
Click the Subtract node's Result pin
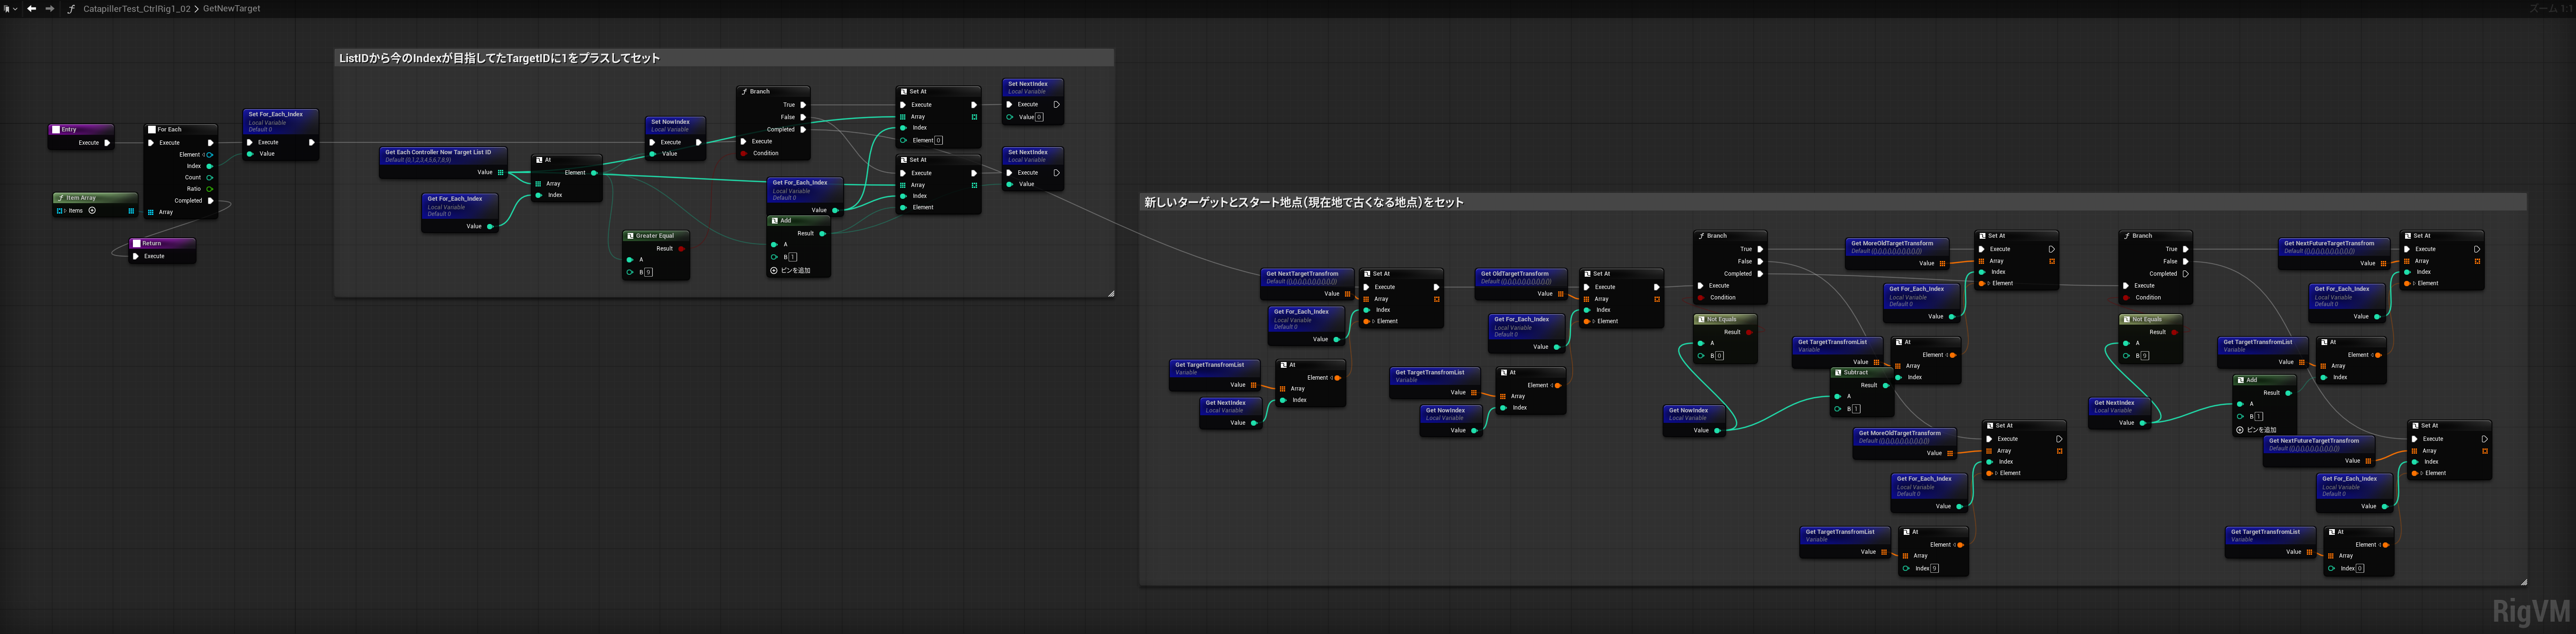pos(1886,385)
